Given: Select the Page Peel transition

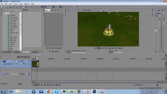Looking at the screenshot, I should [x=13, y=41].
